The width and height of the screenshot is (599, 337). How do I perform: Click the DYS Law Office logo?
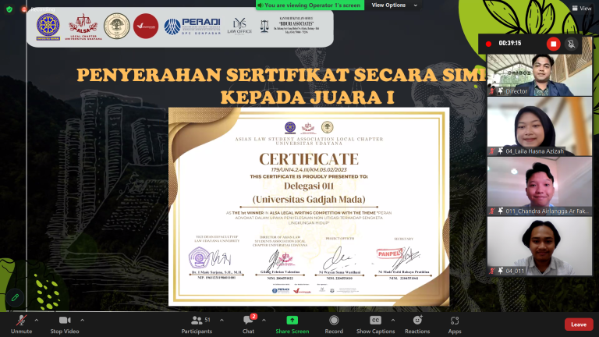[239, 26]
